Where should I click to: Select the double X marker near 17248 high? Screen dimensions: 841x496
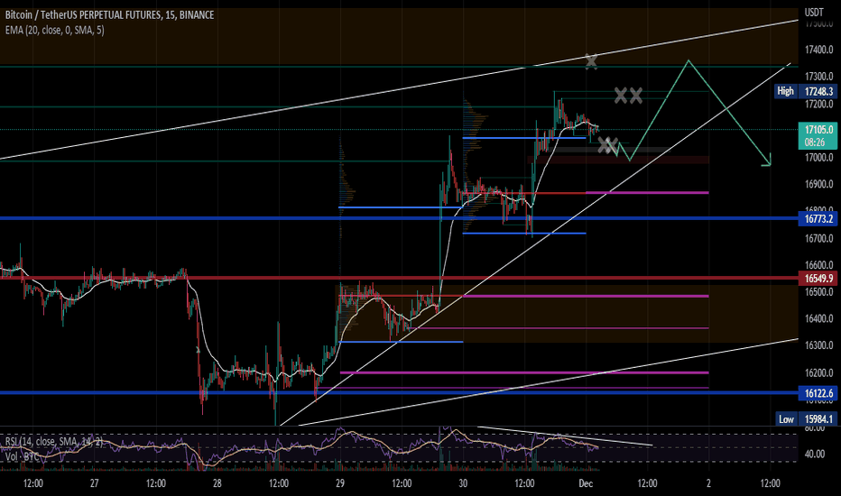628,96
